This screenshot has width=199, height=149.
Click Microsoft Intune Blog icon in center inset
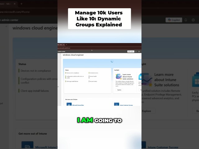(x=69, y=104)
